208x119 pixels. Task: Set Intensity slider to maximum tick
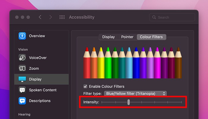pyautogui.click(x=181, y=102)
